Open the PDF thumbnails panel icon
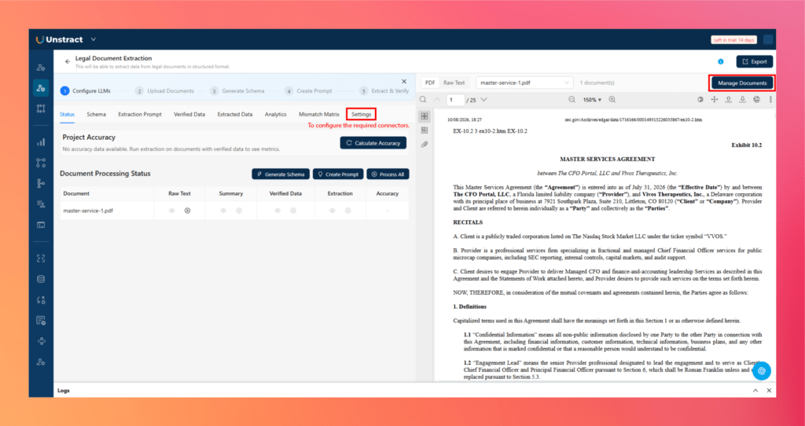 [x=424, y=116]
